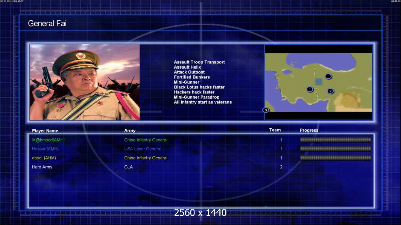This screenshot has width=401, height=225.
Task: Click Black Lotus hacks faster text
Action: [199, 87]
